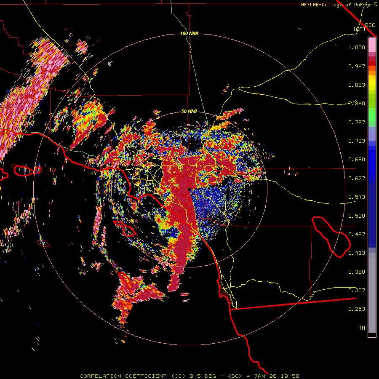Pick the bright green segment of color bar
Viewport: 379px width, 379px height.
[372, 115]
